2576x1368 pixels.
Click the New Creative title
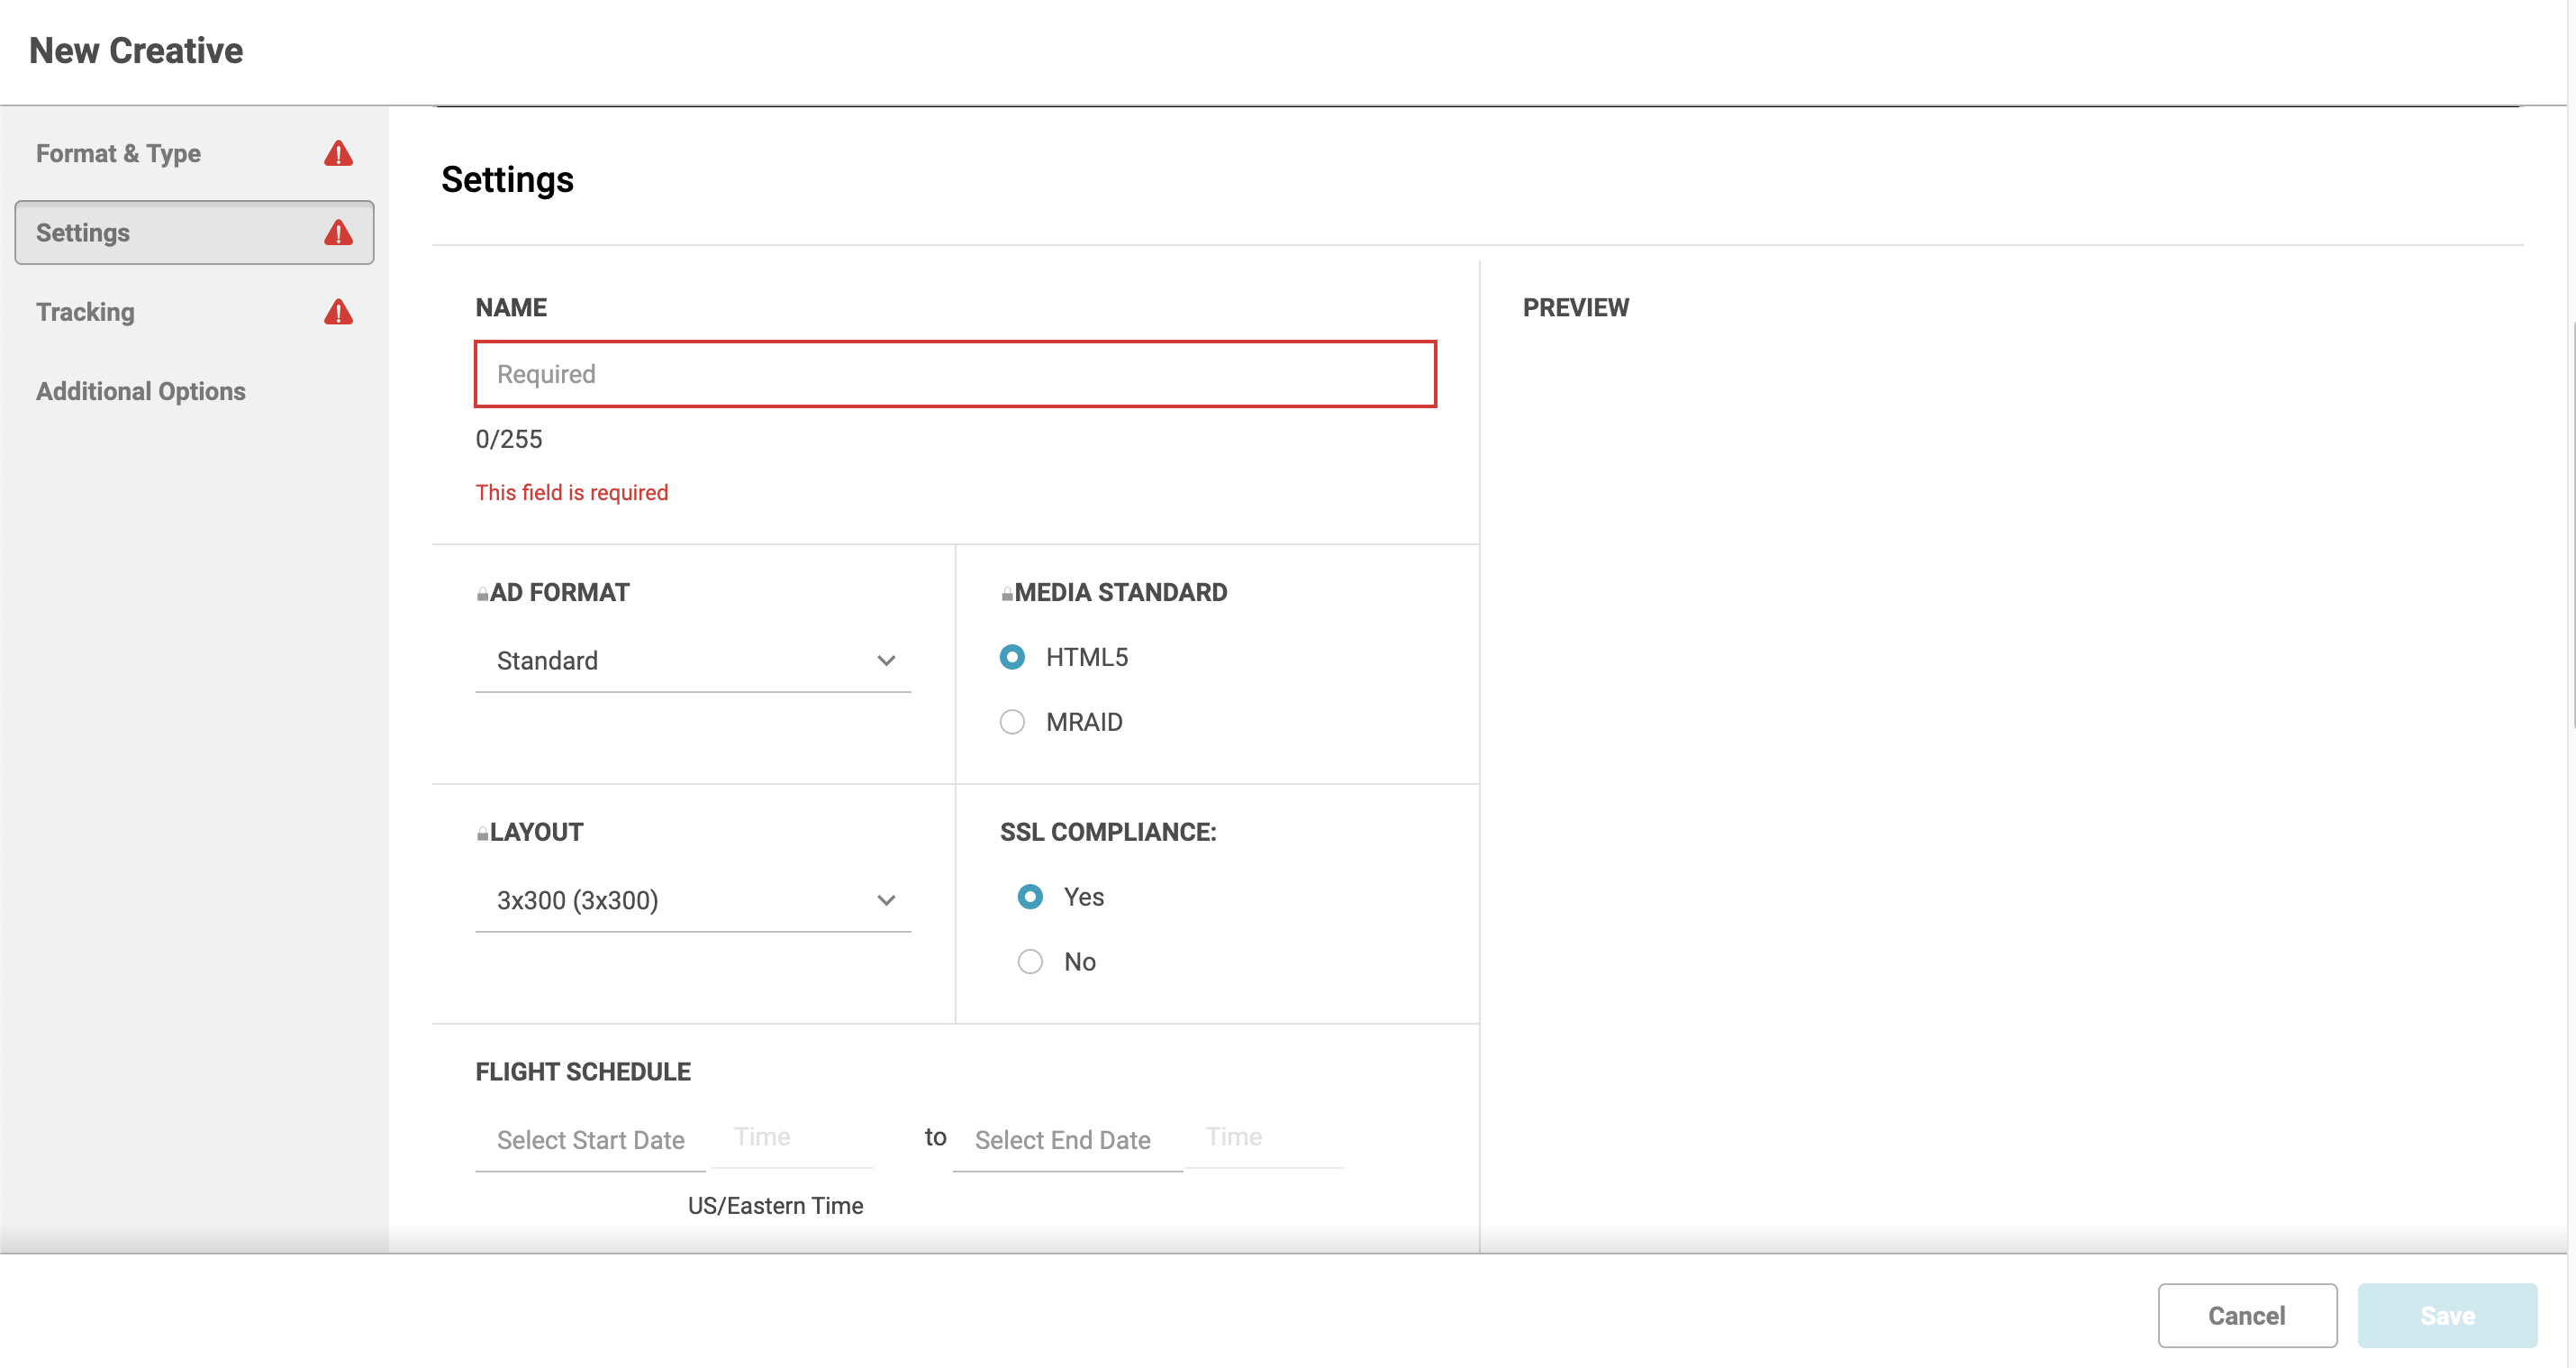point(136,50)
